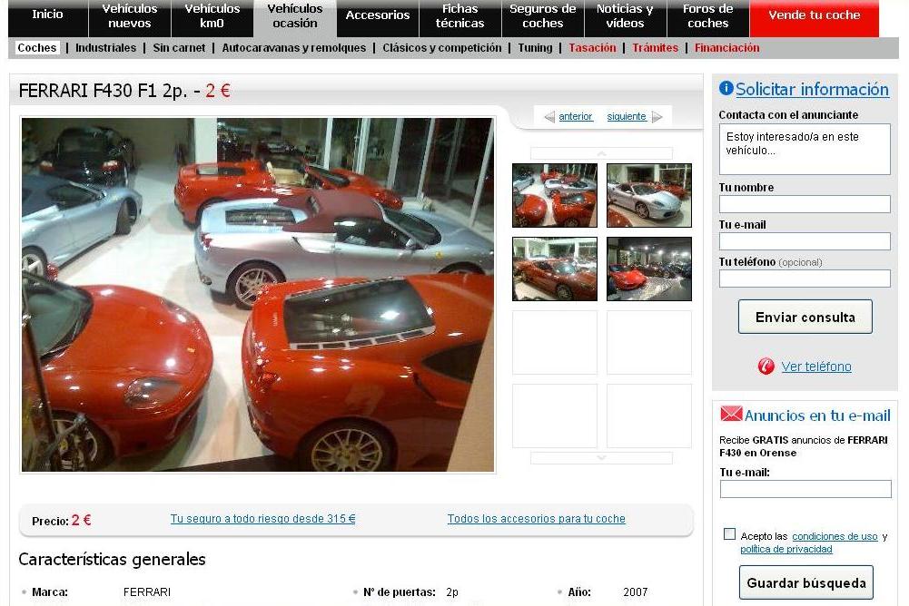Click the Vende tu coche red button

814,15
